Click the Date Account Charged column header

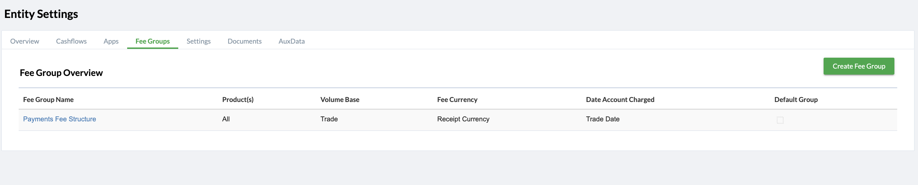[x=620, y=100]
